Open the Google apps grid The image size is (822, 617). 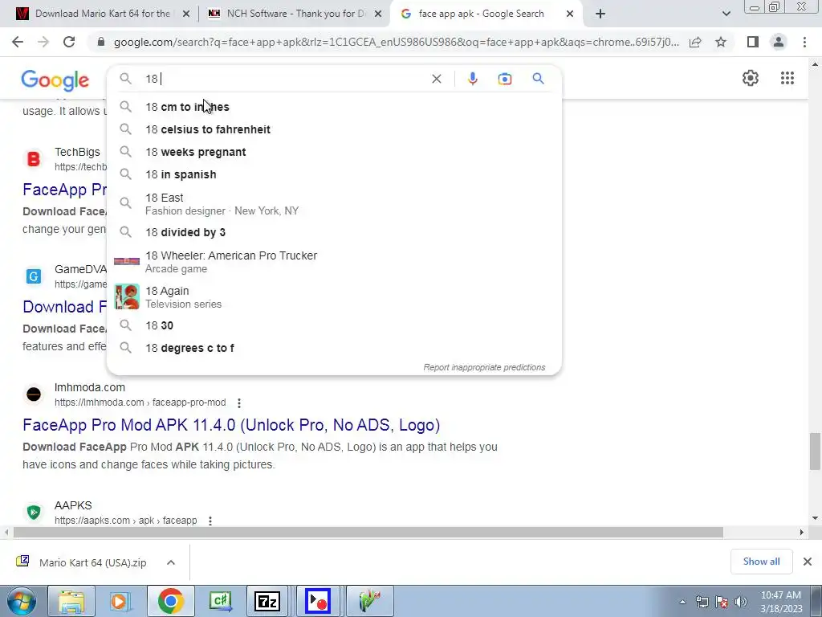787,78
